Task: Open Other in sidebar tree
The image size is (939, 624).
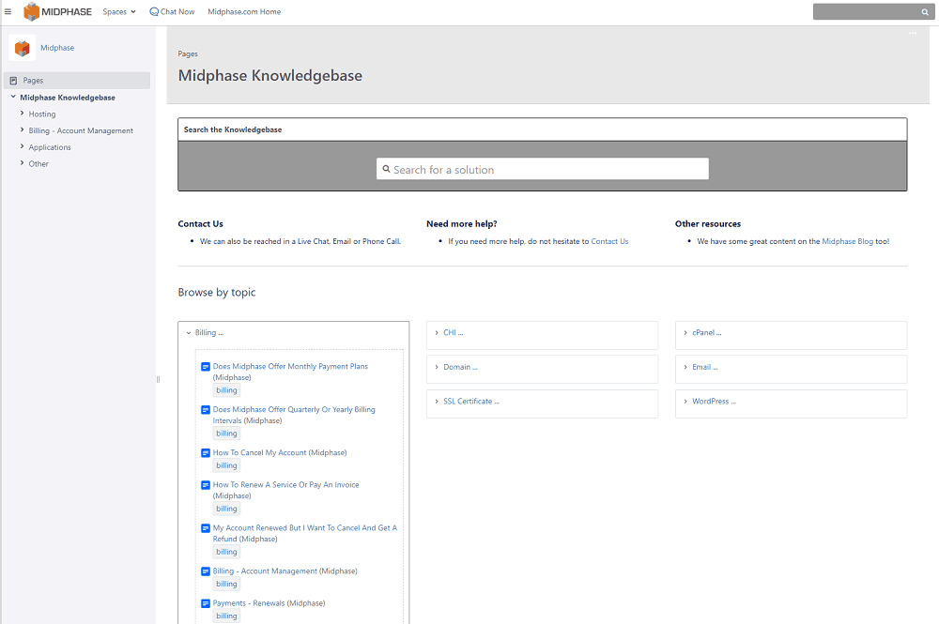Action: [38, 164]
